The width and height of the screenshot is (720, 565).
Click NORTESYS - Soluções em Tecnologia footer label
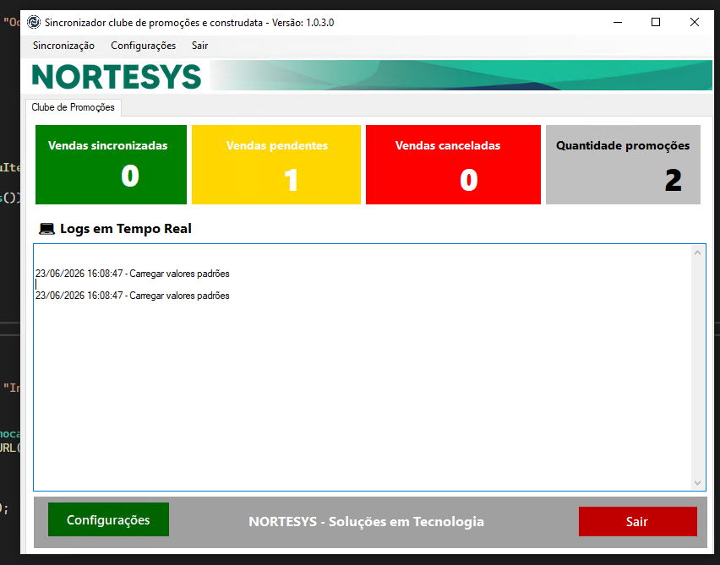[367, 521]
